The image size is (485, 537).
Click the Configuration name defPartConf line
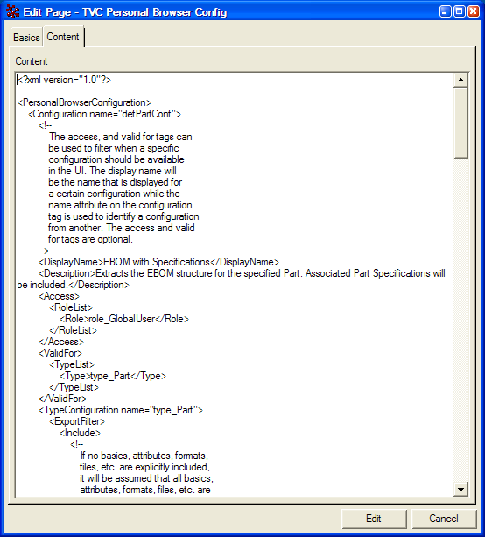104,114
